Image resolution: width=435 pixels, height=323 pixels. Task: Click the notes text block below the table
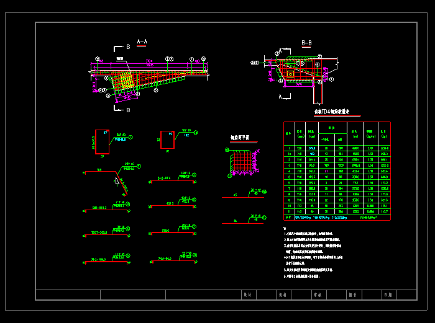(x=323, y=251)
